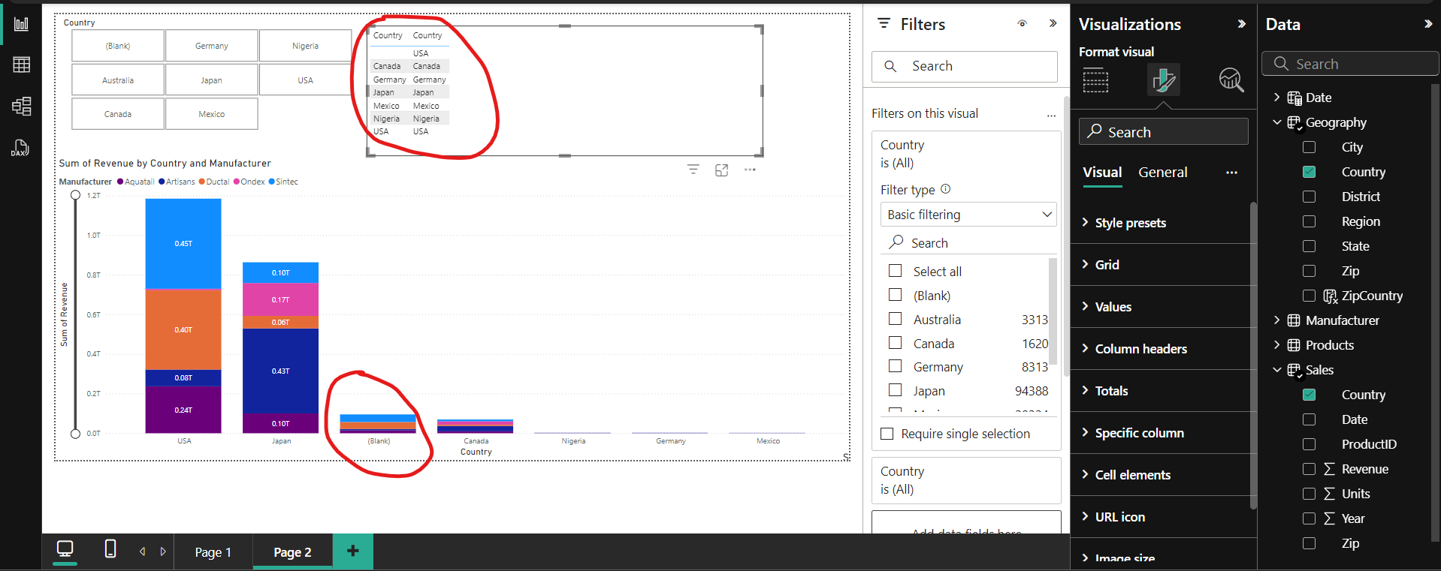Viewport: 1441px width, 571px height.
Task: Open the Filter type Basic filtering dropdown
Action: 968,215
